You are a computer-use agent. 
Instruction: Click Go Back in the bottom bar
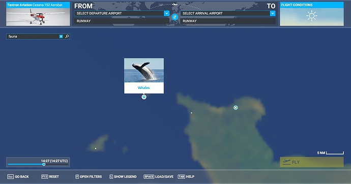pos(18,176)
